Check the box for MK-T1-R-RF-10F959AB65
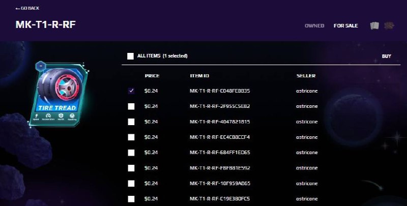Viewport: 407px width, 206px height. [131, 184]
